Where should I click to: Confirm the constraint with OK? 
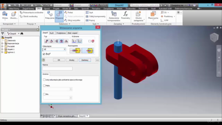(59, 60)
